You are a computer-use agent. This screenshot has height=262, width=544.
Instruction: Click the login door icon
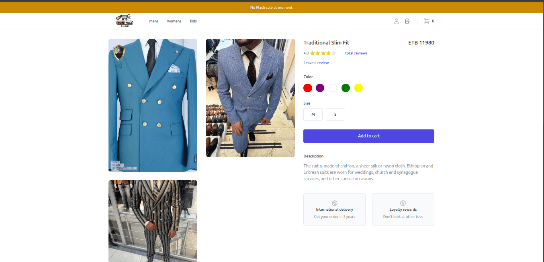coord(407,21)
